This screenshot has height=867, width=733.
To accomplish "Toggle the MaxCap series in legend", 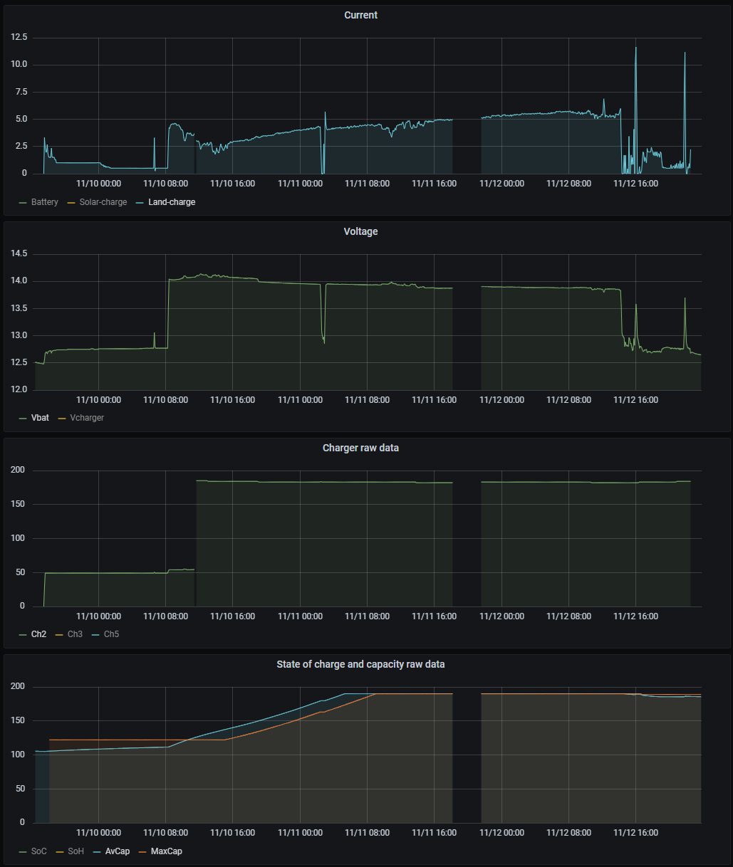I will [x=167, y=851].
